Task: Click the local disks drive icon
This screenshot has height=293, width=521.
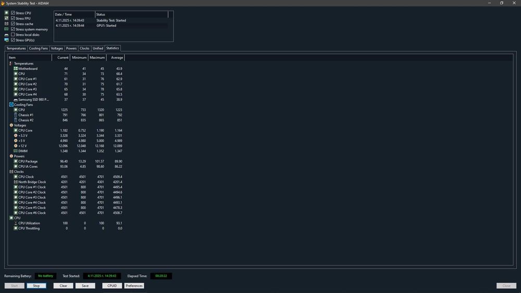Action: [6, 35]
